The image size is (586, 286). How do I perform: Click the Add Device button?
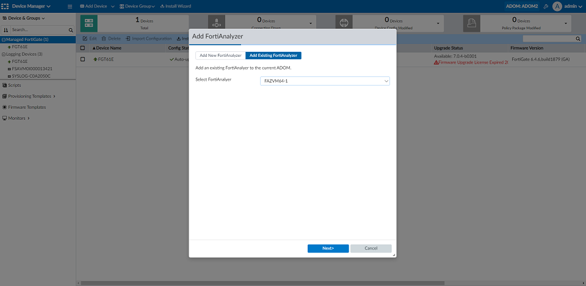click(x=93, y=6)
